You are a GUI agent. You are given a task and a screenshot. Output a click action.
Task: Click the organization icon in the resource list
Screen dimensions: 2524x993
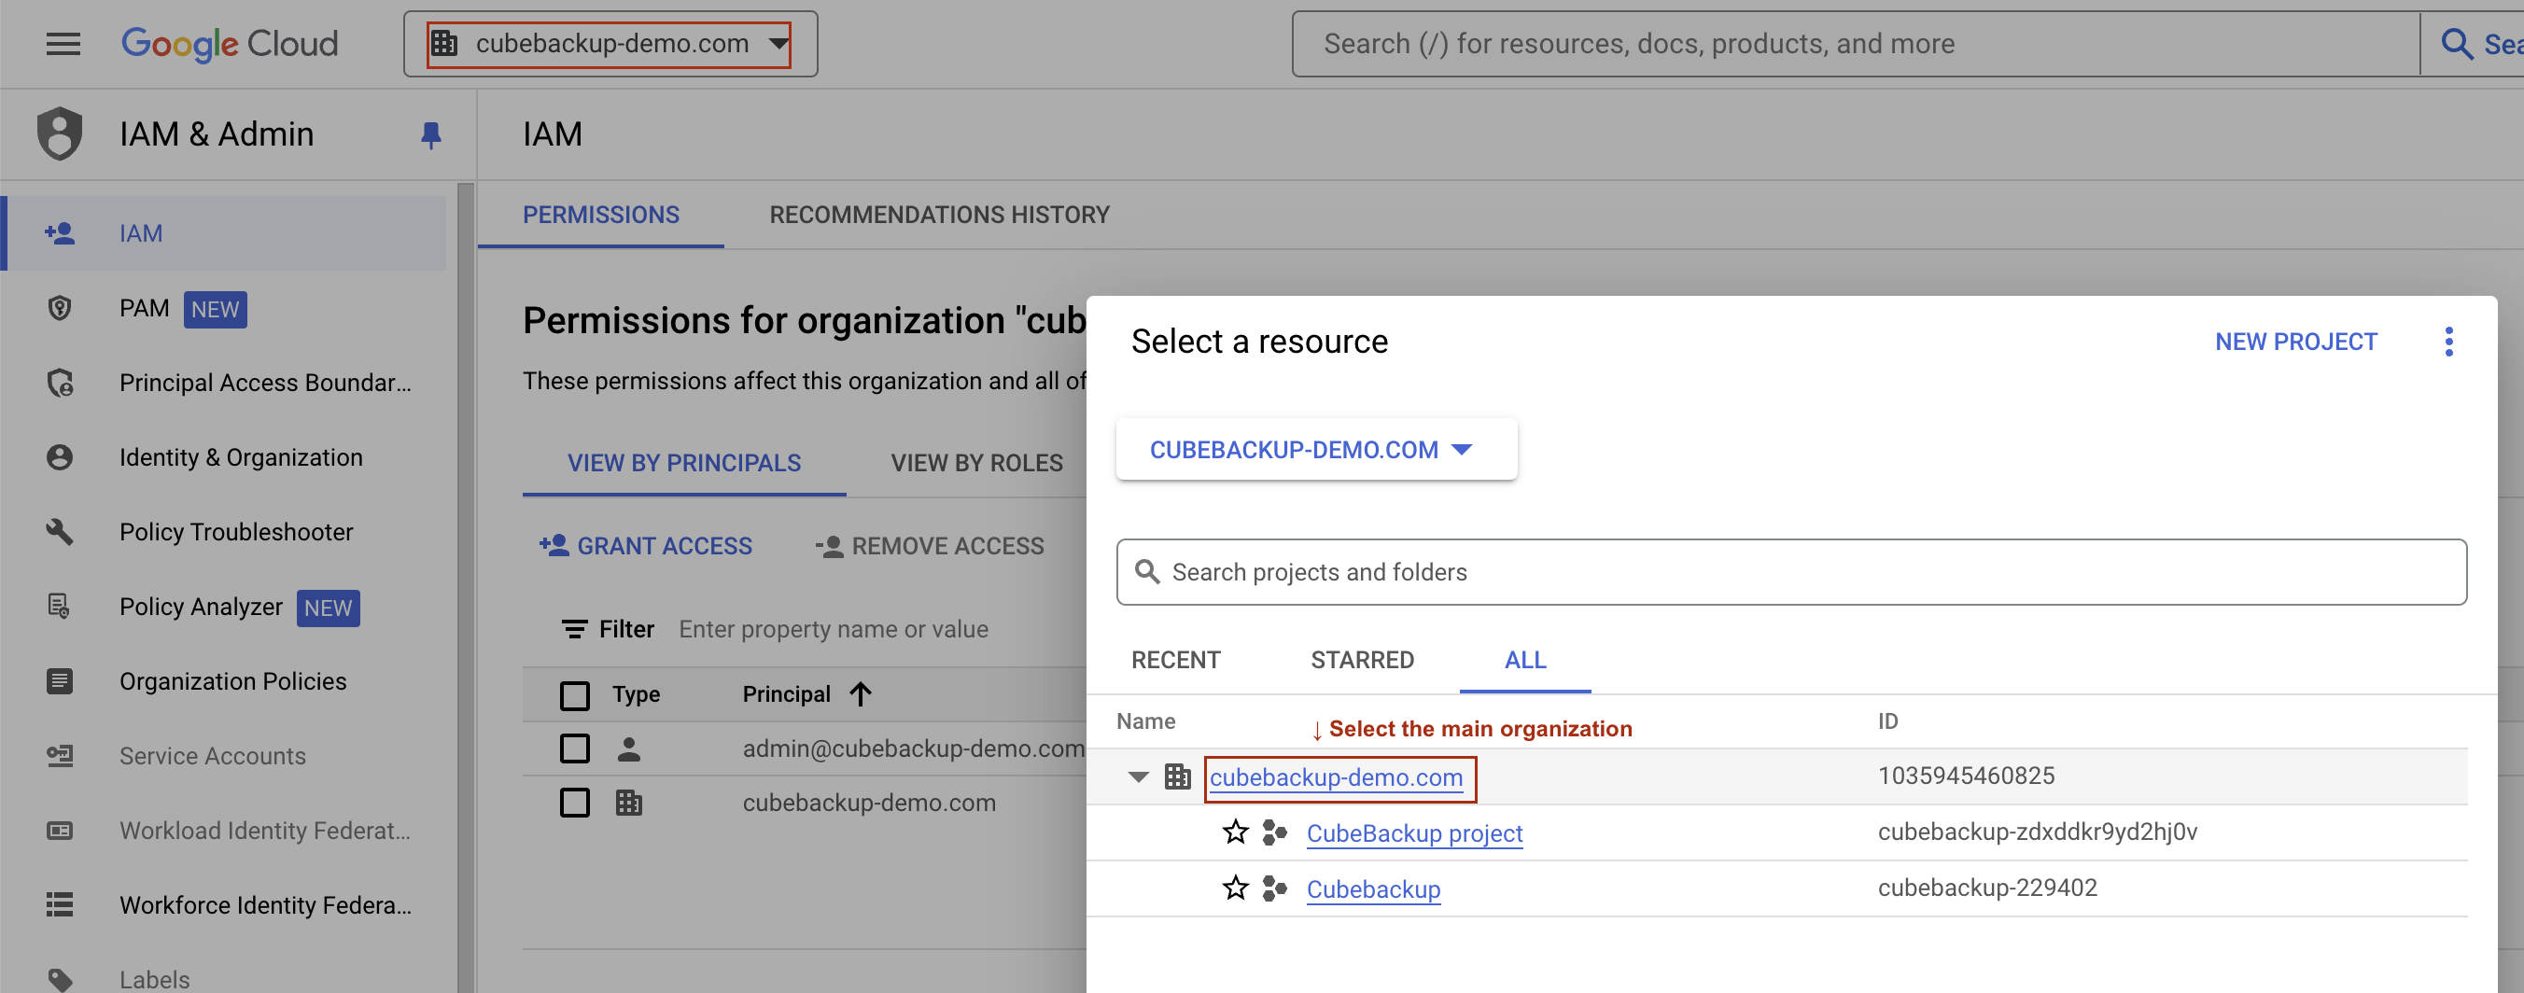pyautogui.click(x=1178, y=777)
